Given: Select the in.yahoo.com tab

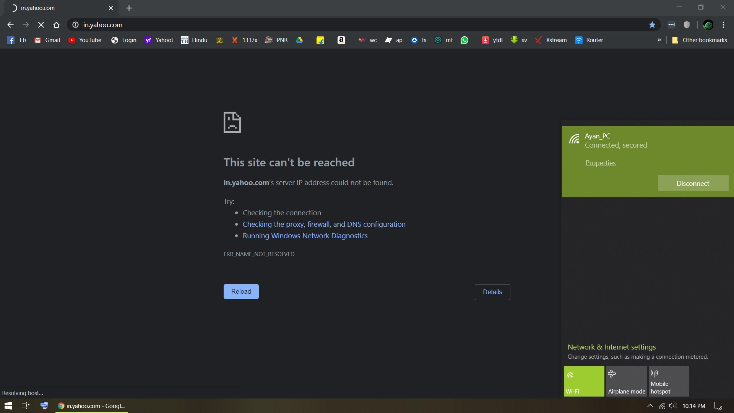Looking at the screenshot, I should pyautogui.click(x=57, y=8).
